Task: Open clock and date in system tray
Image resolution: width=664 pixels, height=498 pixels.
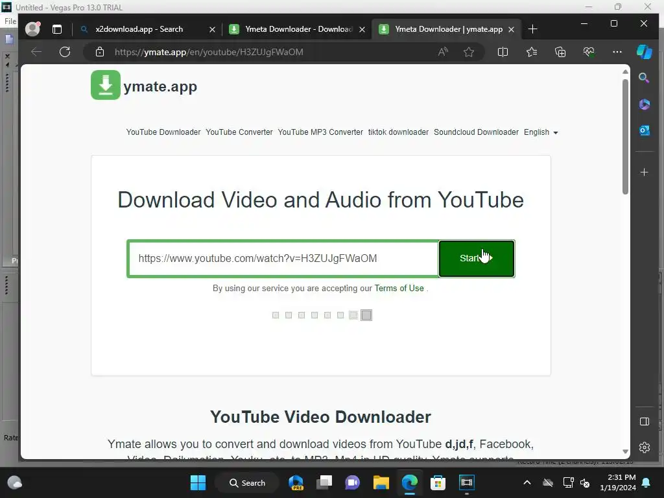Action: pyautogui.click(x=617, y=482)
